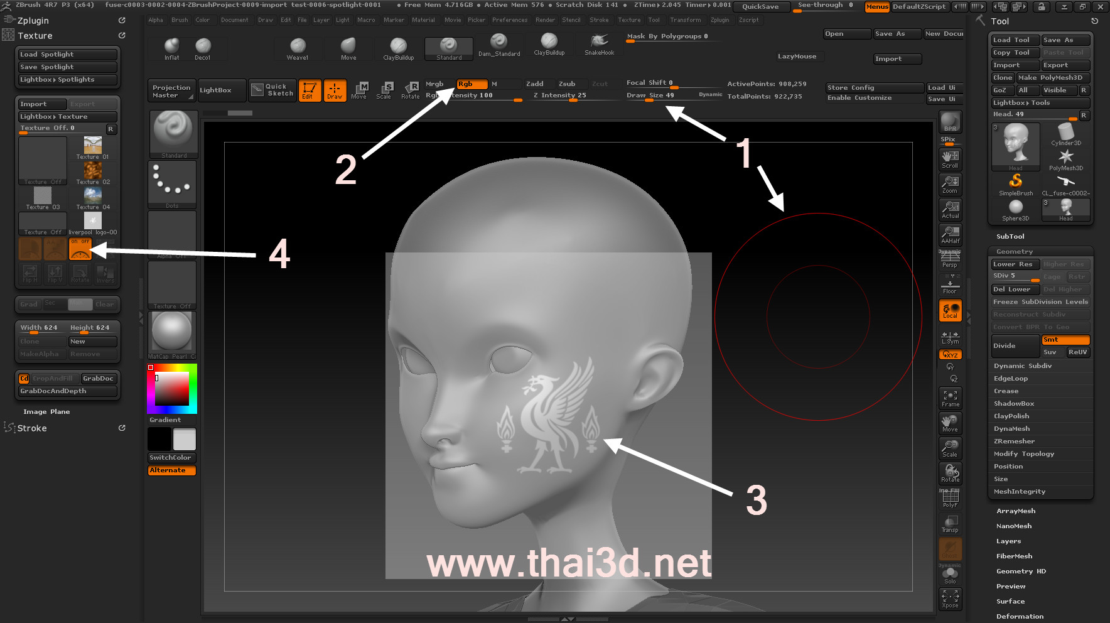The image size is (1110, 623).
Task: Select the SnakeHook brush
Action: (x=599, y=44)
